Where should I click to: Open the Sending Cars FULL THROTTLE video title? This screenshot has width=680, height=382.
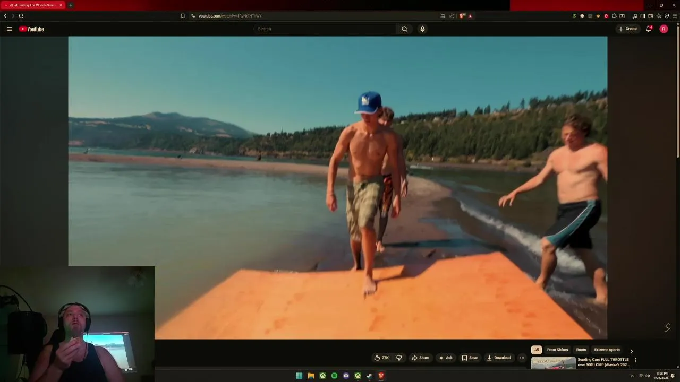[603, 362]
